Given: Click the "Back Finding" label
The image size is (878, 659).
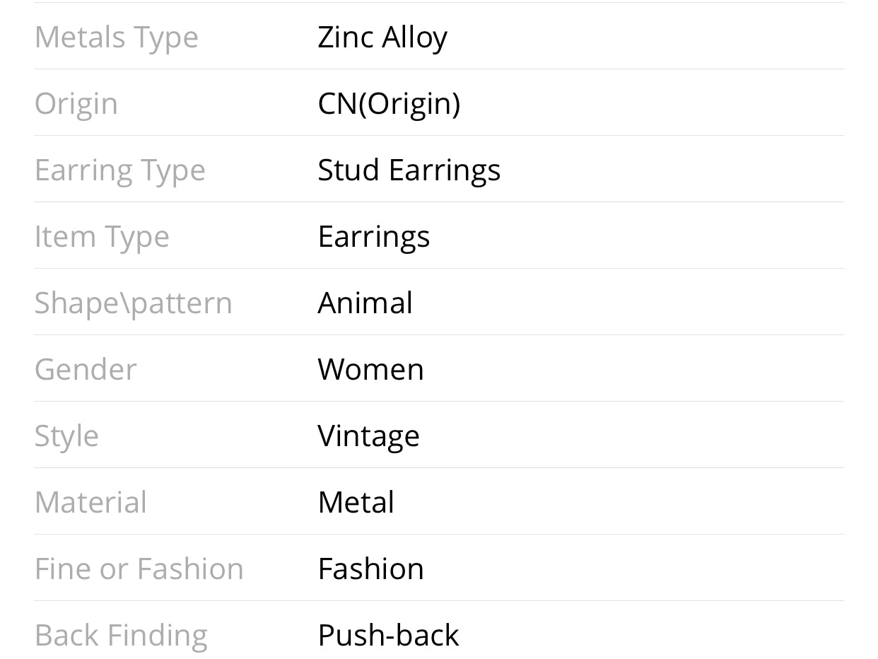Looking at the screenshot, I should point(121,636).
